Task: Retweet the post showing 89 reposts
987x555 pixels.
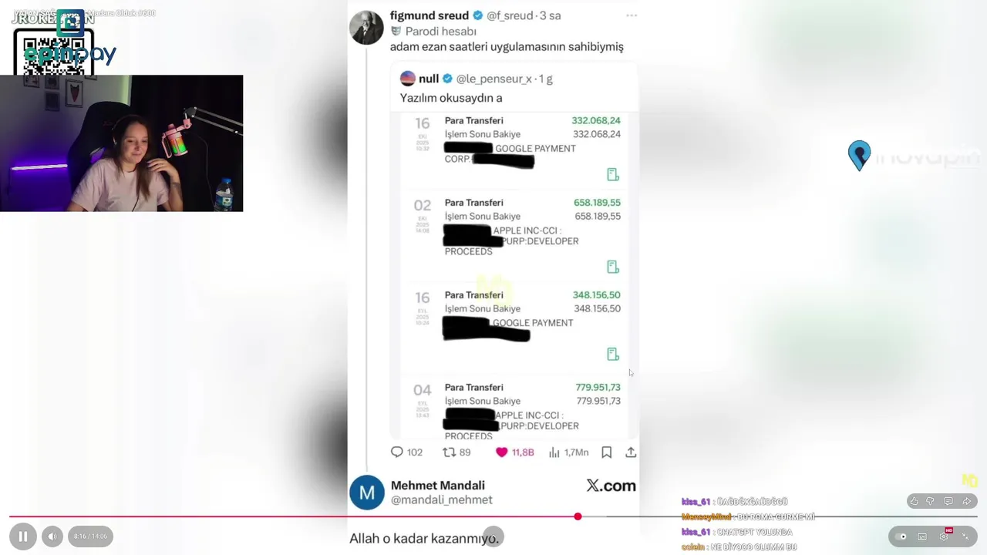Action: point(449,452)
